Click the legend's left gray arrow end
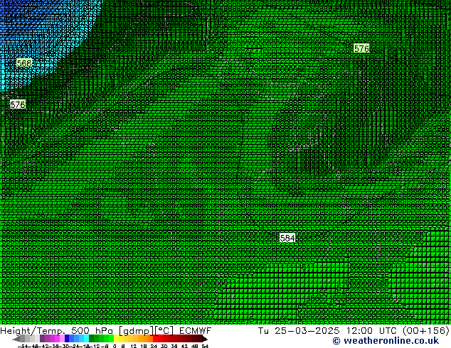 (x=16, y=339)
